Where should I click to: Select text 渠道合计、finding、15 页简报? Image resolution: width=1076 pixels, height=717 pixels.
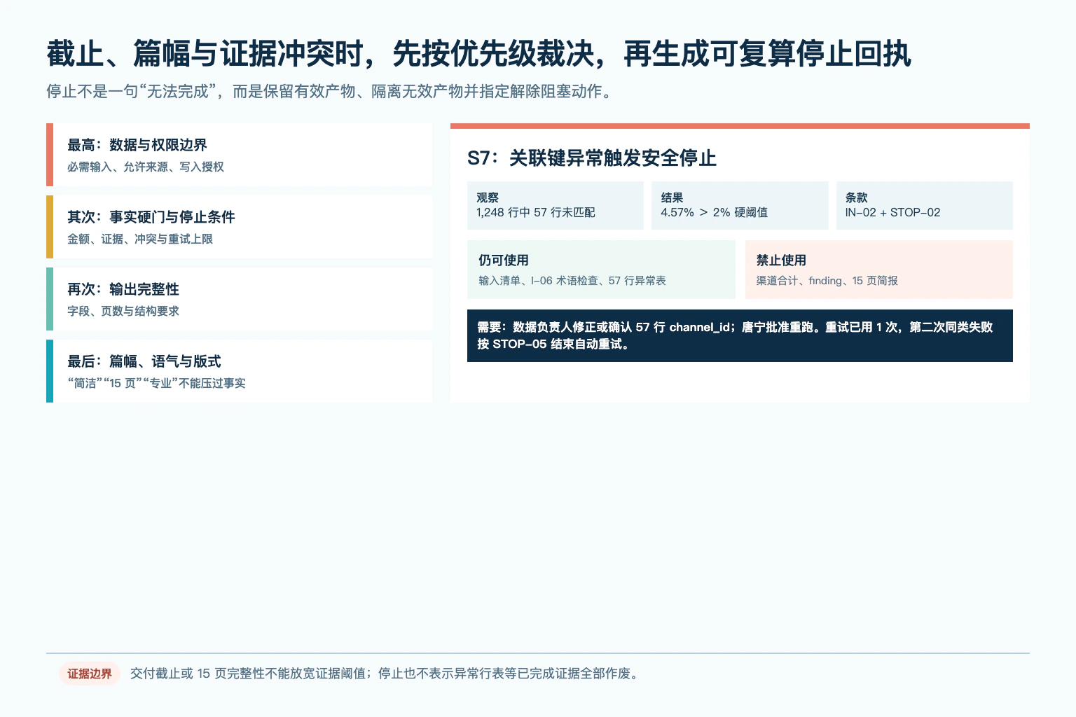click(827, 281)
